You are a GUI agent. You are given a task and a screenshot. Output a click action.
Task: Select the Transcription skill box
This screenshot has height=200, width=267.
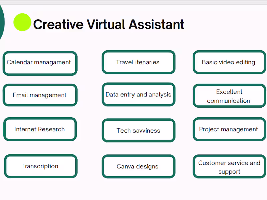[40, 166]
